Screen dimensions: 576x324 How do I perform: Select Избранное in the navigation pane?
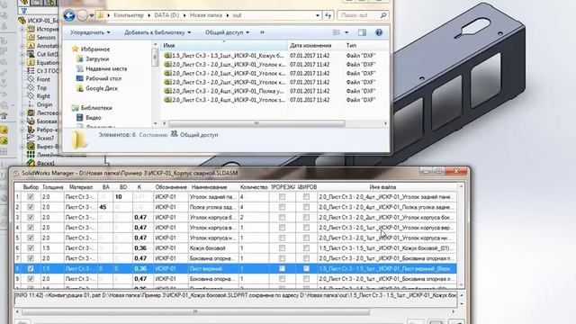pyautogui.click(x=94, y=49)
